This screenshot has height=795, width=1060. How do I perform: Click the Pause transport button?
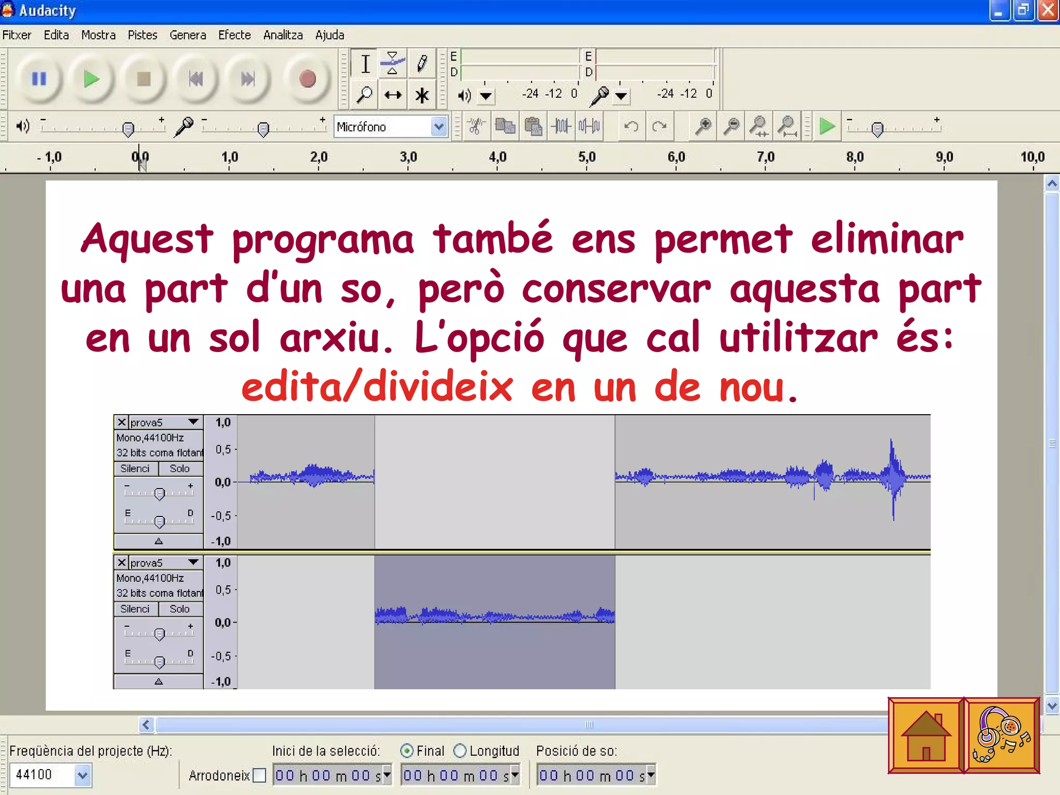(39, 79)
